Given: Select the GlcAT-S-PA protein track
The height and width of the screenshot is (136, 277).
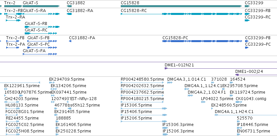Looking at the screenshot, I should [x=40, y=54].
